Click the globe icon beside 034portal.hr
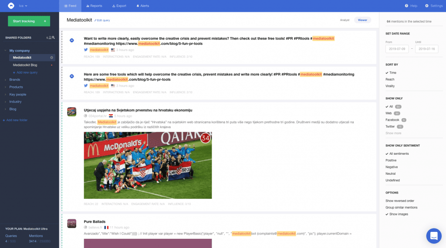Viewport: 446px width, 248px height. tap(85, 116)
